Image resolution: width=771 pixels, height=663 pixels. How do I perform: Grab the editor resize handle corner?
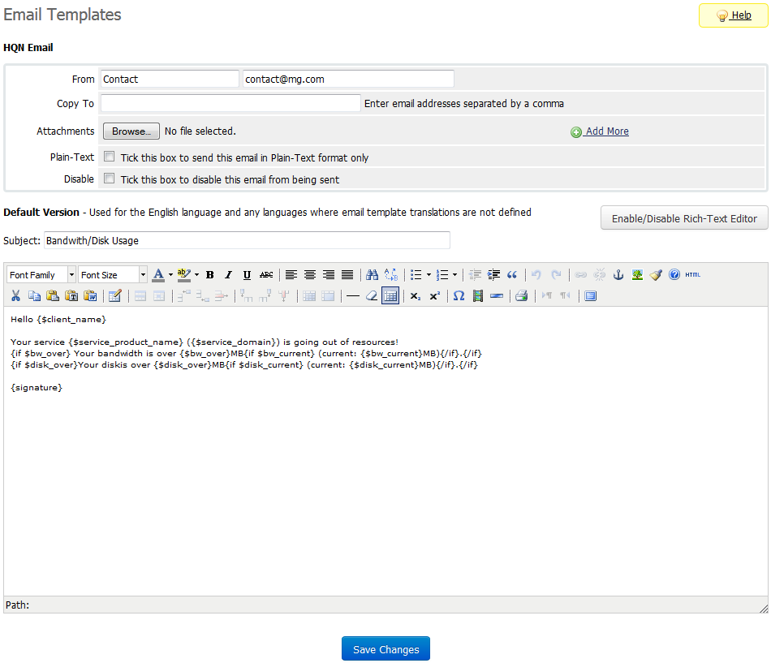point(763,609)
